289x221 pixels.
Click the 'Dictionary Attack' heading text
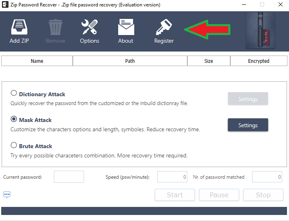42,94
